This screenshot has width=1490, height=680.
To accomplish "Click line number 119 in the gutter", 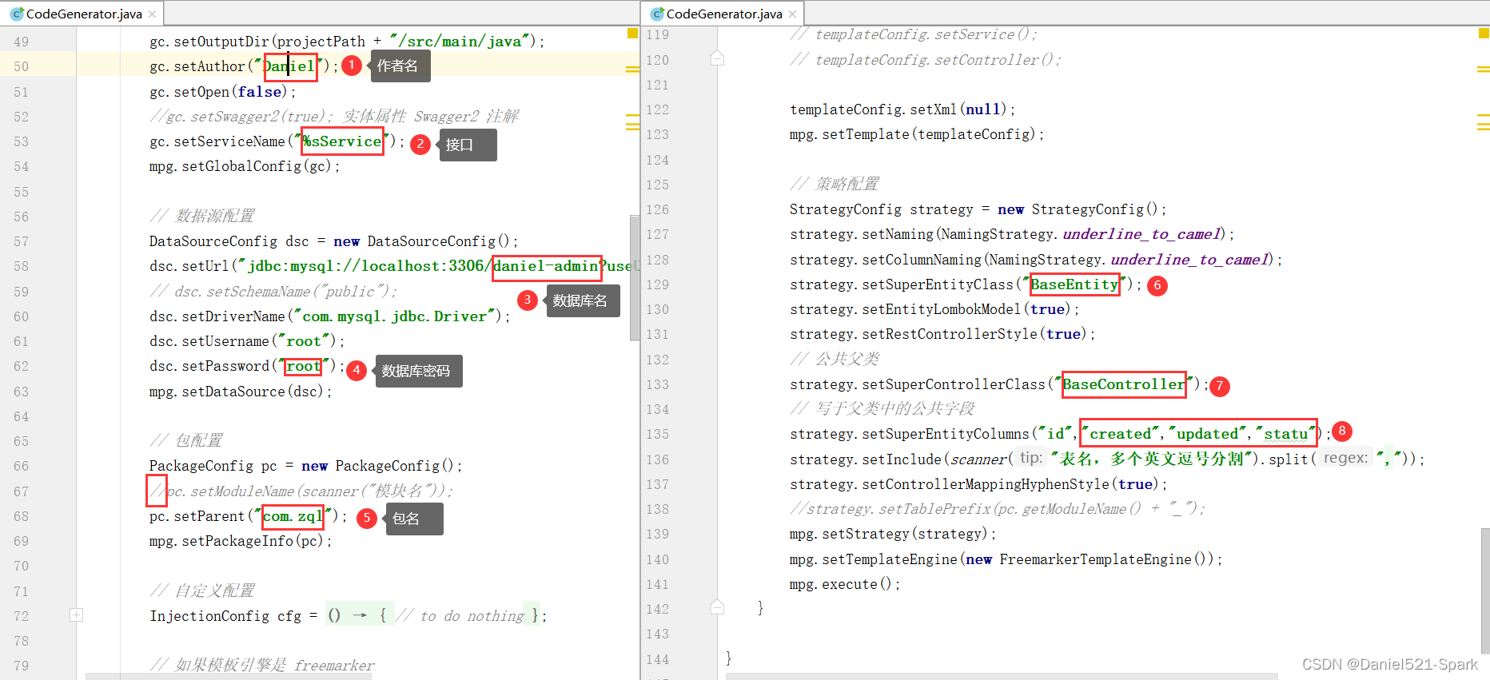I will 657,34.
